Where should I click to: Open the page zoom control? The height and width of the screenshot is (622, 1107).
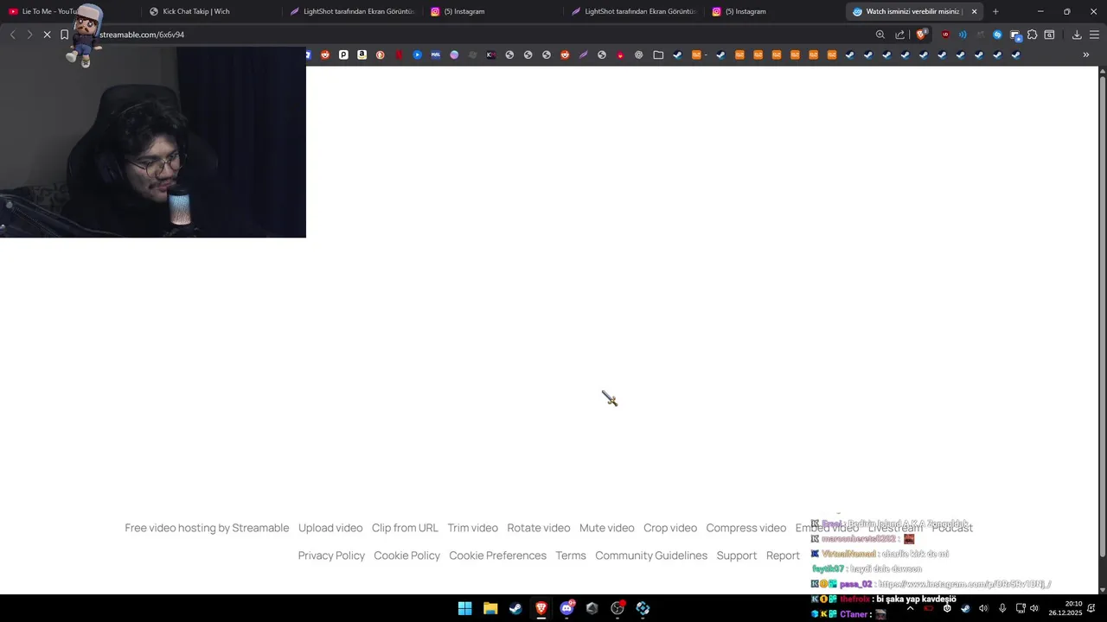point(880,35)
